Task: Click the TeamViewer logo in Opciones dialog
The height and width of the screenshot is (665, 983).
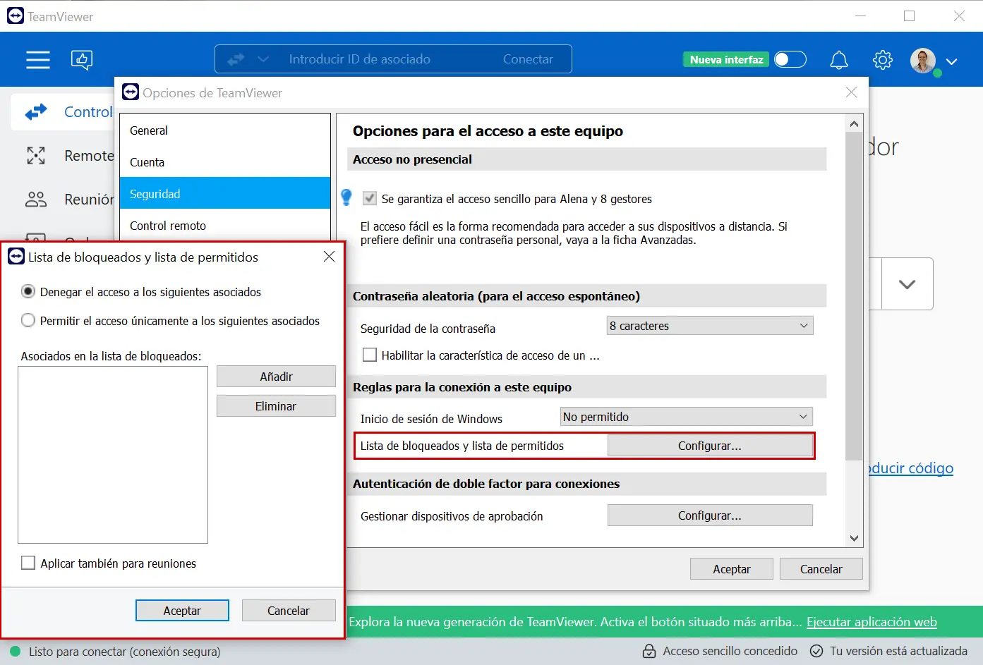Action: 131,92
